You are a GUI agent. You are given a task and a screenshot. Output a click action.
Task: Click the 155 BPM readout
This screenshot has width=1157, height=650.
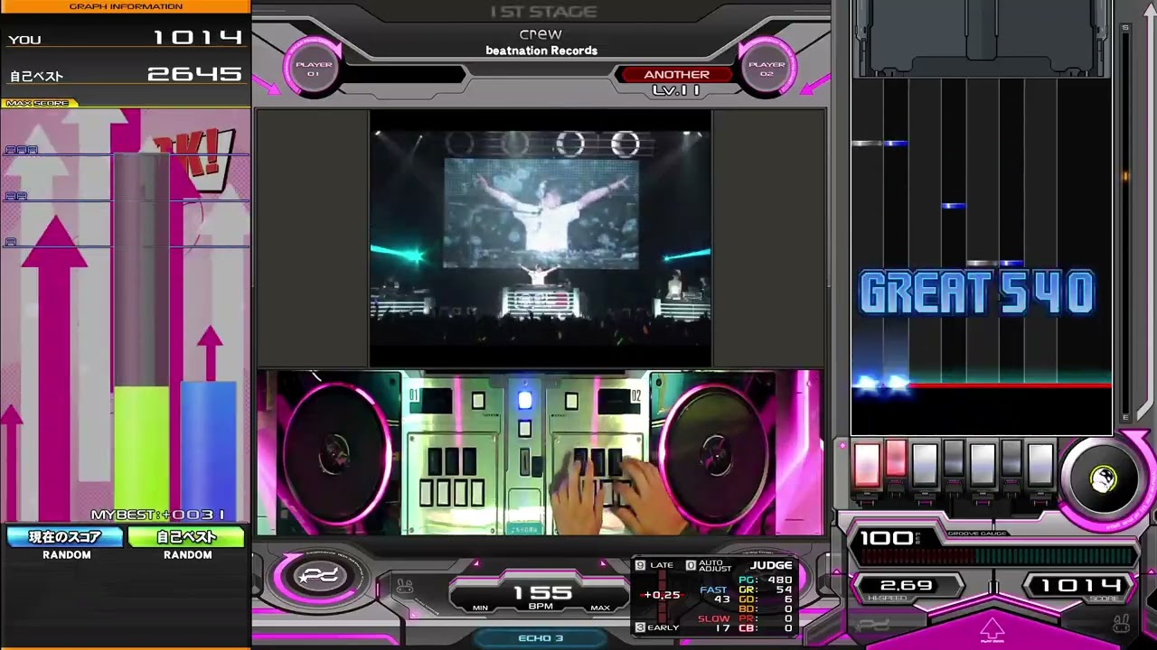pyautogui.click(x=542, y=592)
